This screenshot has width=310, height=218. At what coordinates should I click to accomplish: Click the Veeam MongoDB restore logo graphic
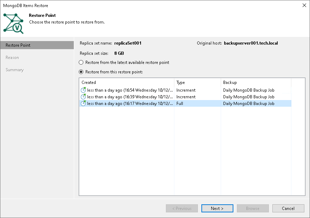pos(13,22)
